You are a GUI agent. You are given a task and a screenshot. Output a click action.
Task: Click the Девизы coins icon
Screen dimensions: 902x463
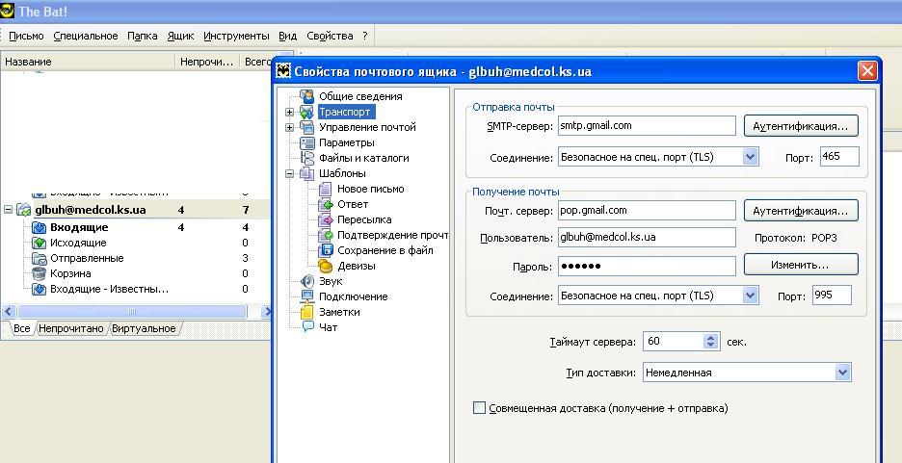326,266
